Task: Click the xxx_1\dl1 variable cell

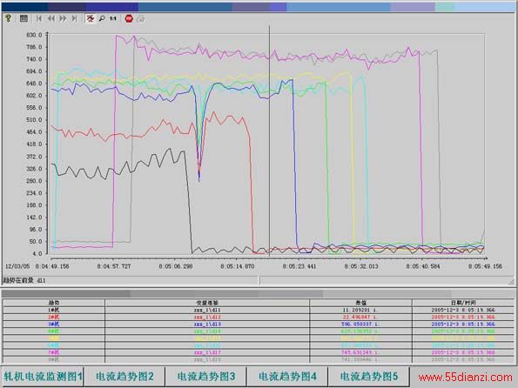Action: 207,310
